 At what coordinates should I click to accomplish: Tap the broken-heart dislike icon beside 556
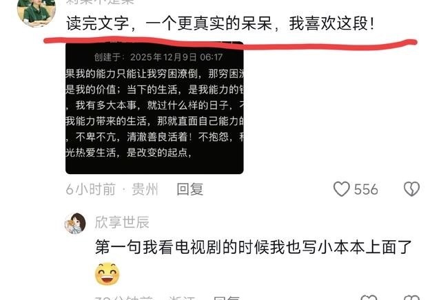tap(411, 189)
